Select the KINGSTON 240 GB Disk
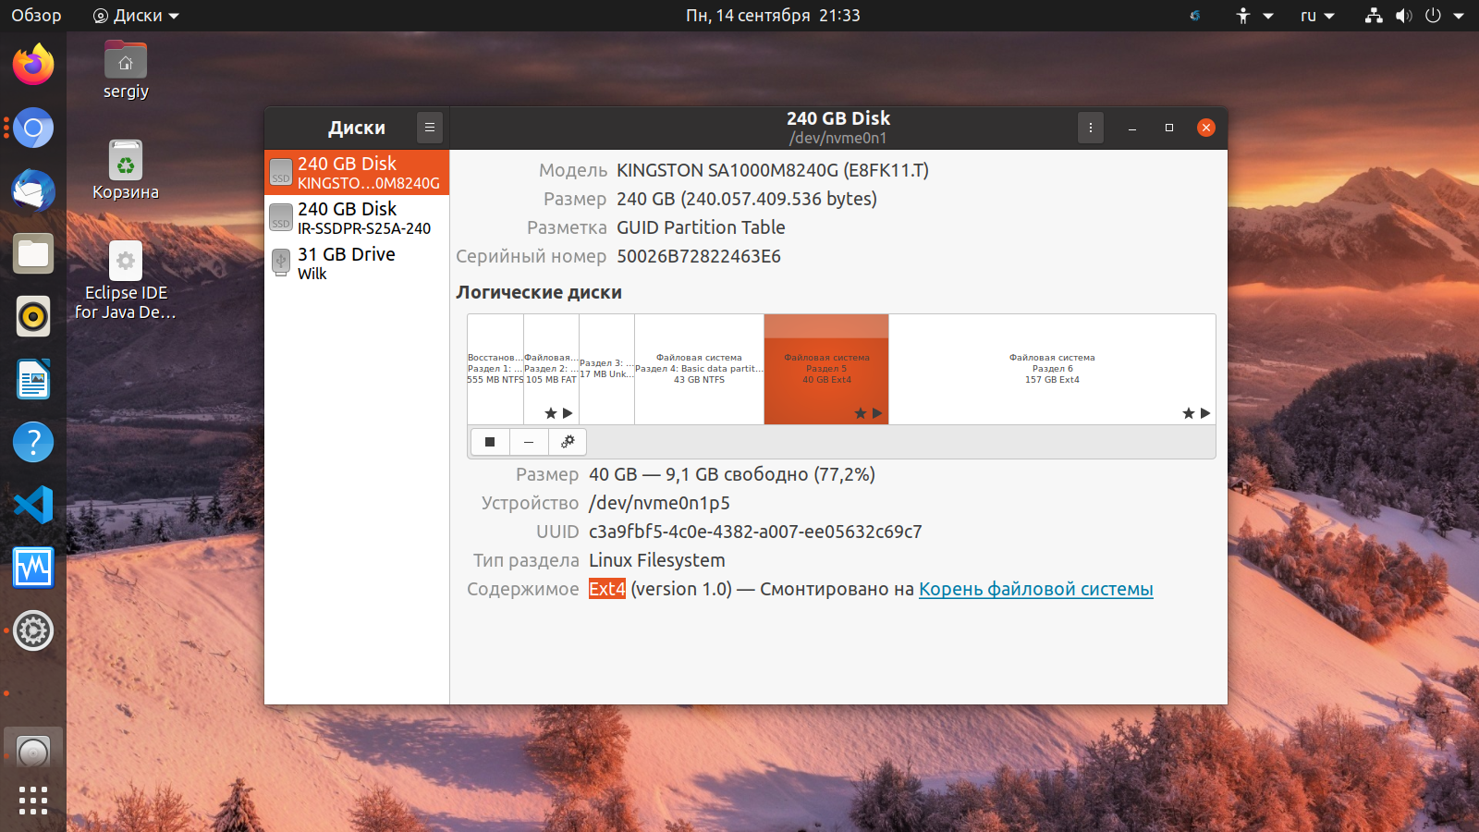Image resolution: width=1479 pixels, height=832 pixels. (x=357, y=173)
